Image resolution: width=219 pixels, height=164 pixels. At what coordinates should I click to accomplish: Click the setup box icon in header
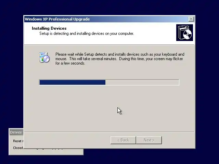click(x=184, y=33)
